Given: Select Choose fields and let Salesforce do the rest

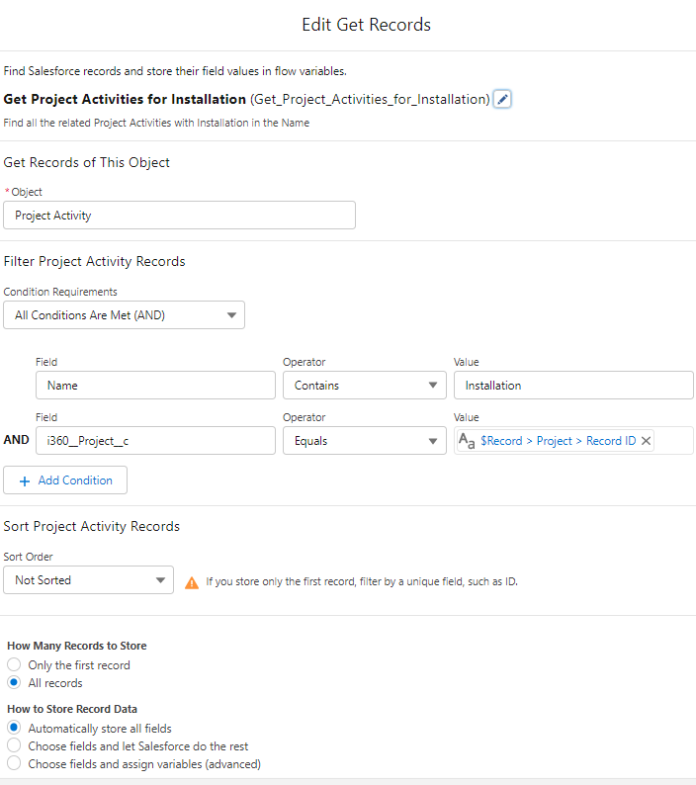Looking at the screenshot, I should (x=14, y=746).
